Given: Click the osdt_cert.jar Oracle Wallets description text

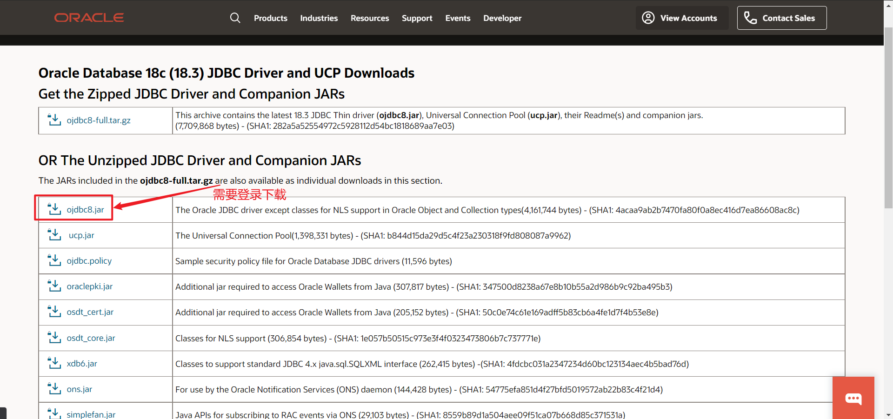Looking at the screenshot, I should [x=417, y=313].
